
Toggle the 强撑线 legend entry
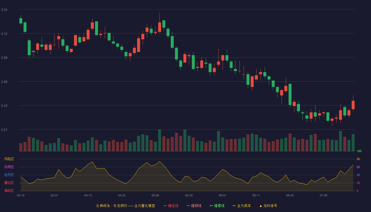pos(217,206)
